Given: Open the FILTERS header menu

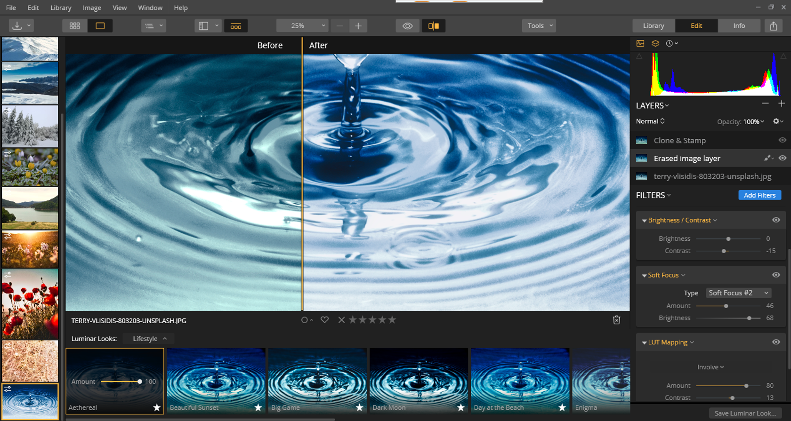Looking at the screenshot, I should 653,195.
